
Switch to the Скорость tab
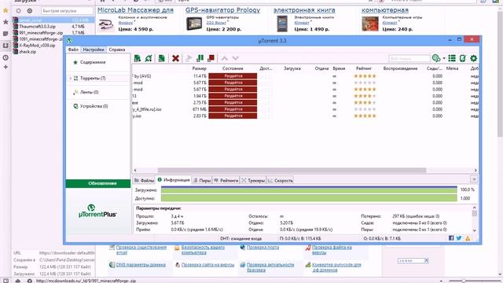point(281,180)
